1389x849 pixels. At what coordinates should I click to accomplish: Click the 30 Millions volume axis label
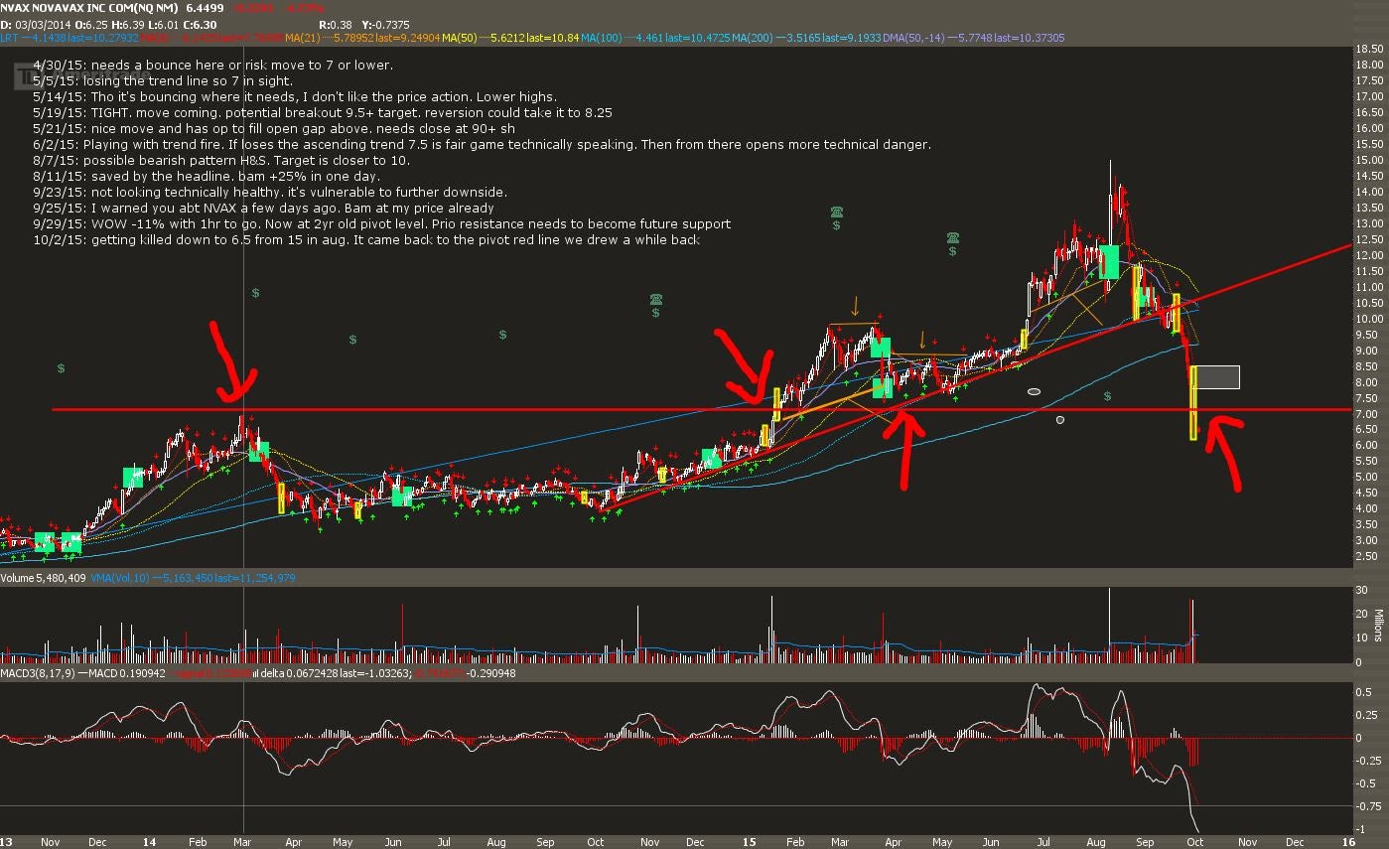click(x=1361, y=591)
